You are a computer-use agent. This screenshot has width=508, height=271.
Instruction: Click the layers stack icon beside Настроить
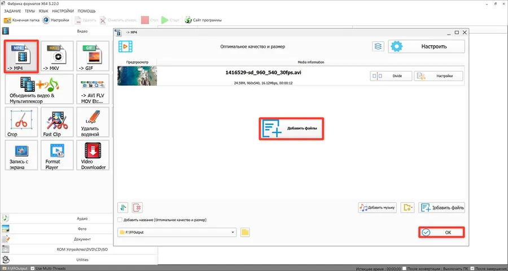pyautogui.click(x=378, y=46)
